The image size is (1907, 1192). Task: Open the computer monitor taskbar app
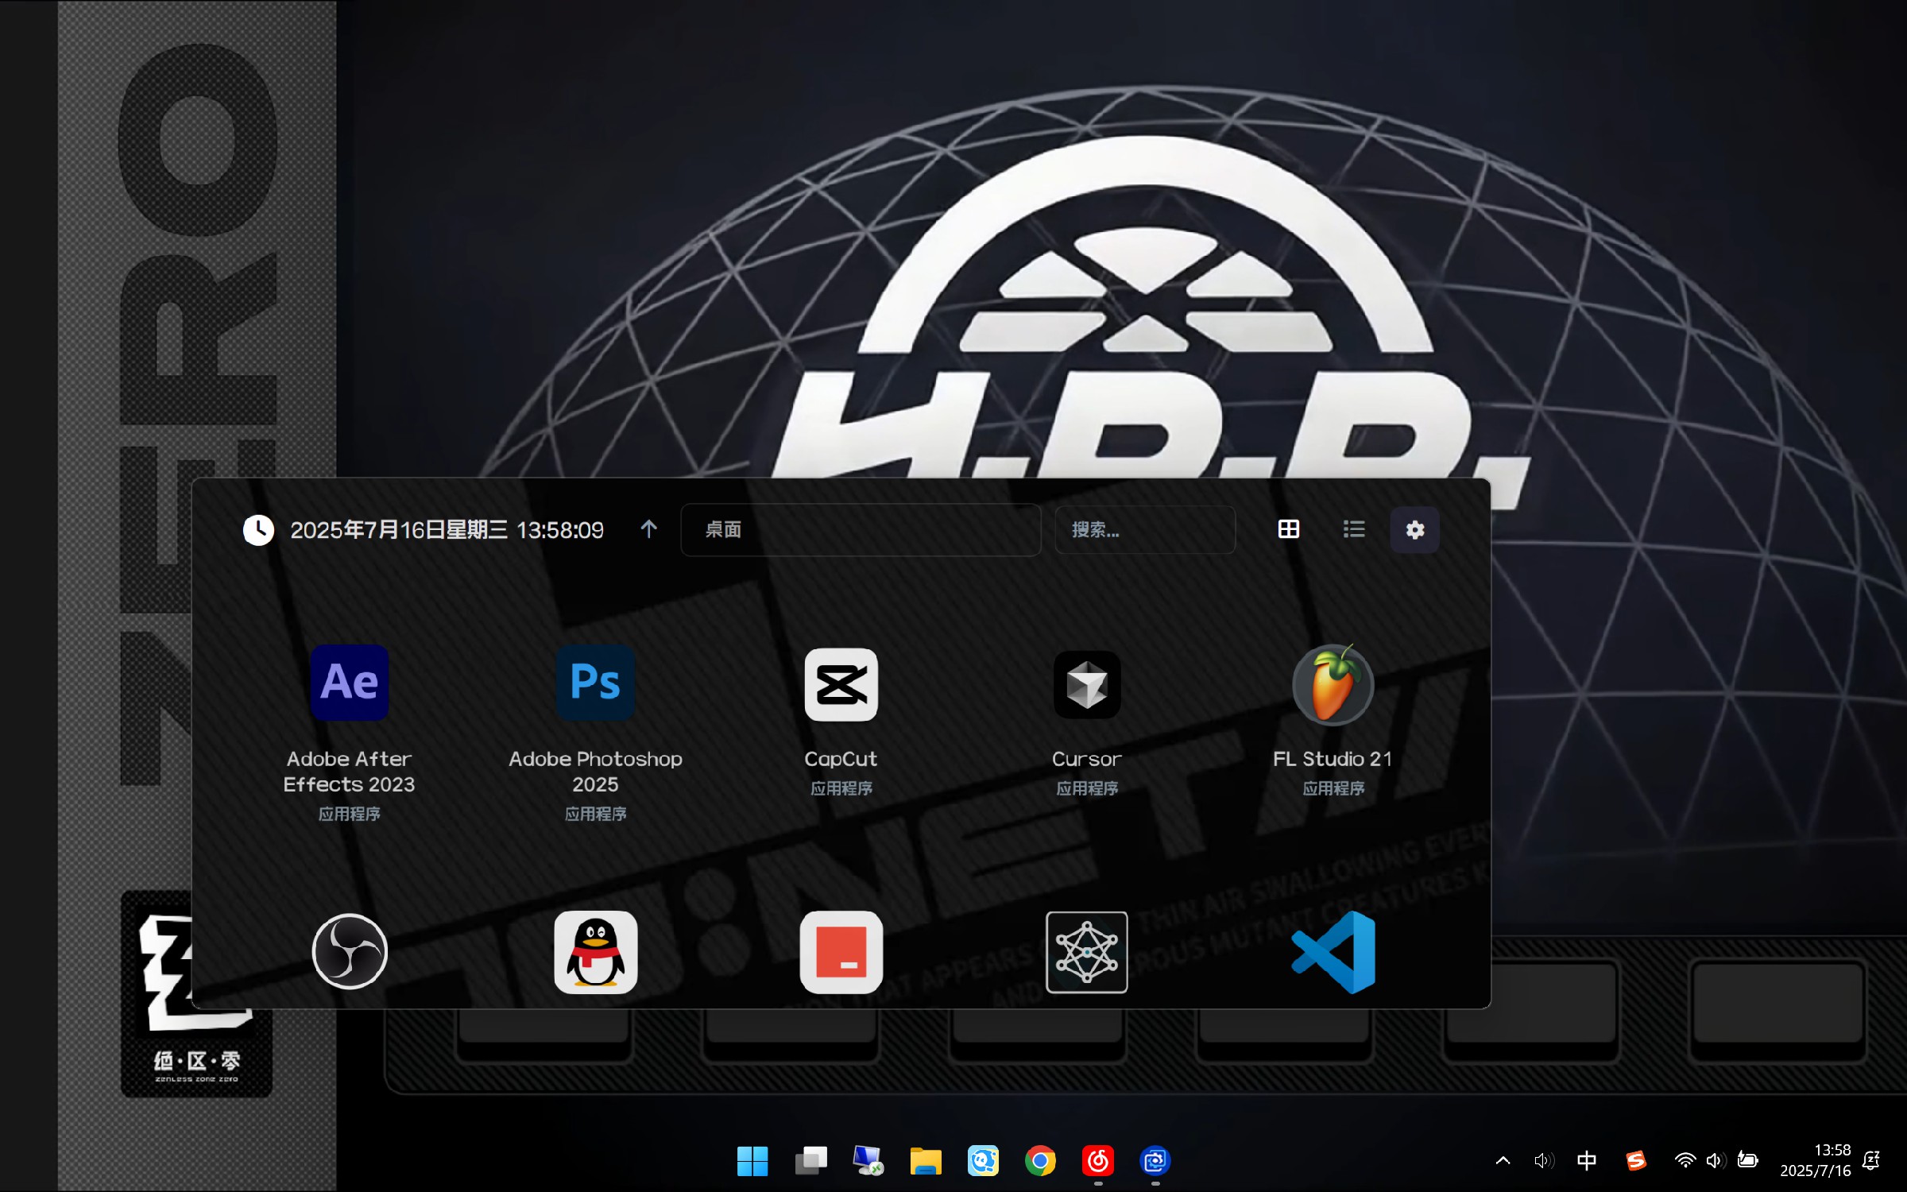[868, 1161]
